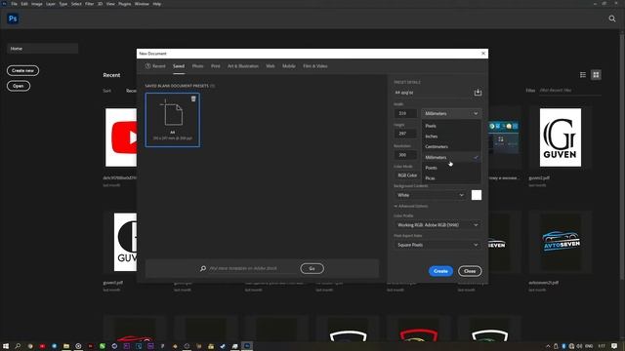Screen dimensions: 625x351
Task: Click the Filter recent files field
Action: (x=570, y=91)
